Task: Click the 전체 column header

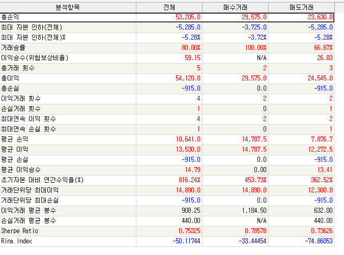Action: click(169, 8)
